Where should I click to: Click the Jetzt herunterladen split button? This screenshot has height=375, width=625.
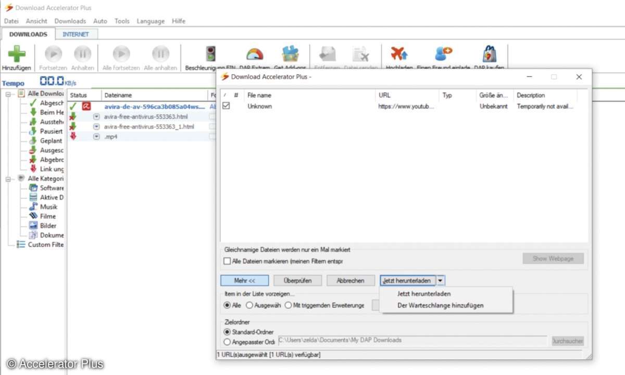click(x=408, y=280)
